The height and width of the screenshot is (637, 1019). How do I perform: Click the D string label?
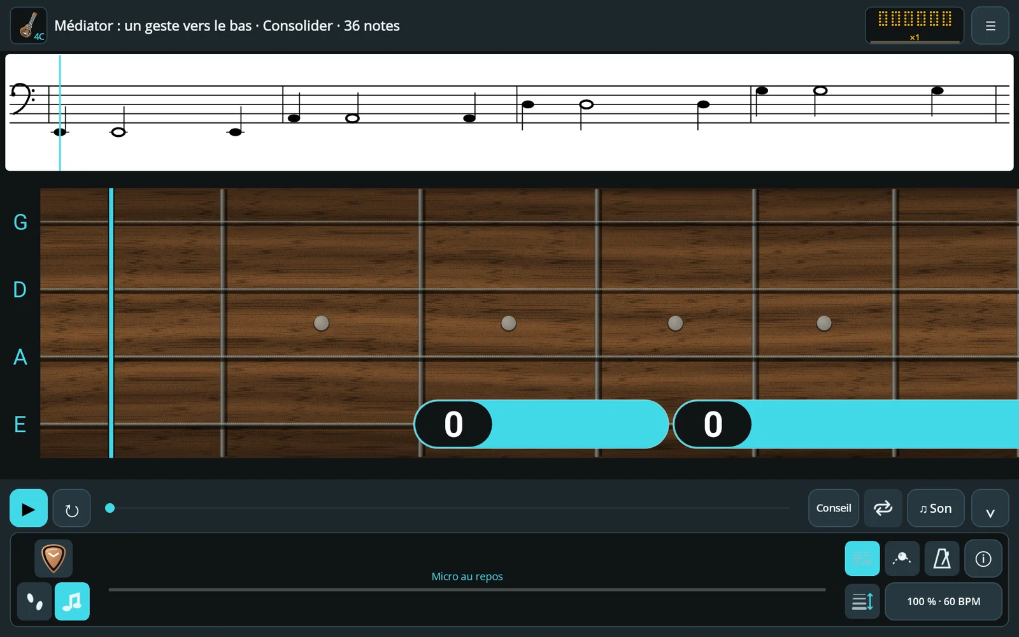click(x=20, y=290)
